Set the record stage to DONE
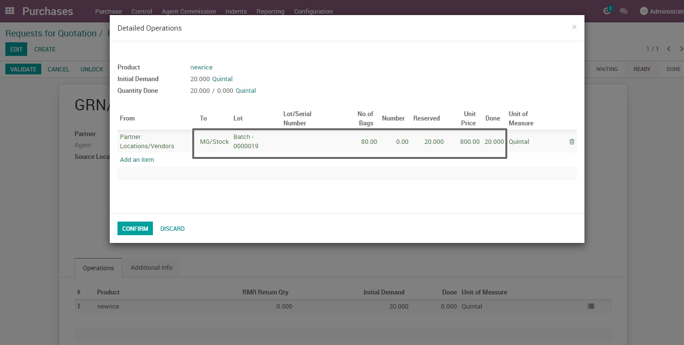The image size is (684, 345). pos(673,69)
